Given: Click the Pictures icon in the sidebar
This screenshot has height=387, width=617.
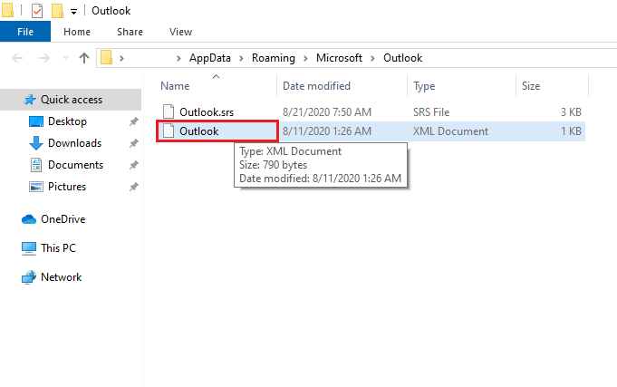Looking at the screenshot, I should (36, 186).
